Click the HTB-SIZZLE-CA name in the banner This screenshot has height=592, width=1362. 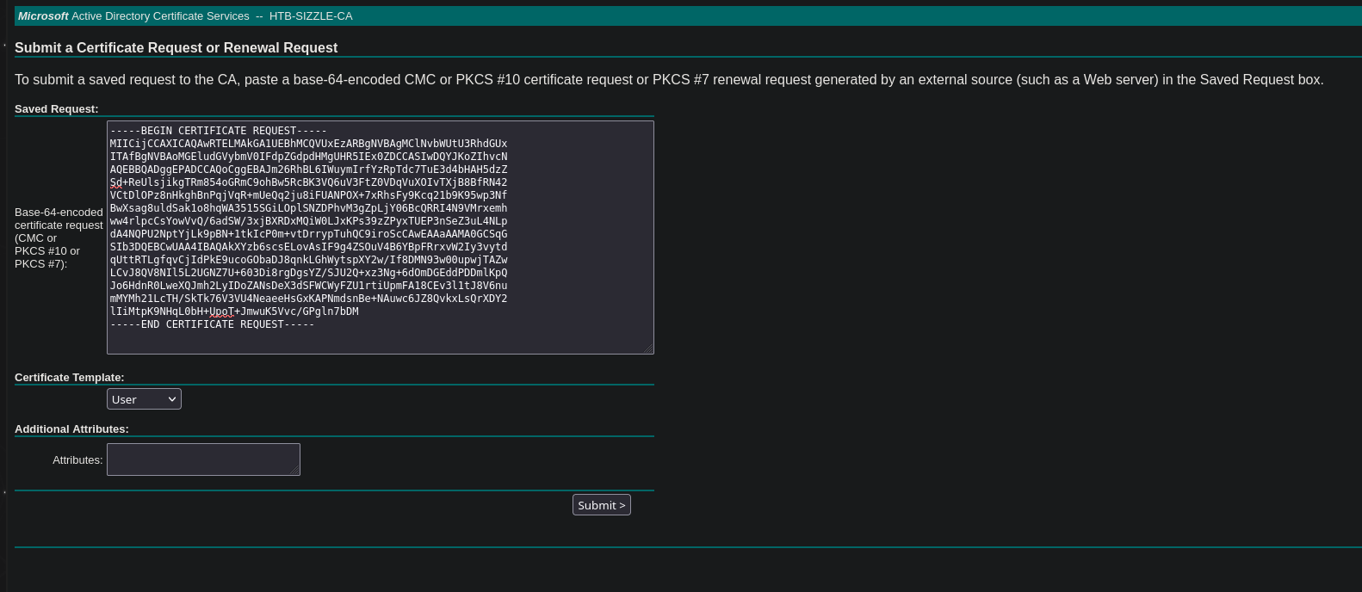(311, 16)
